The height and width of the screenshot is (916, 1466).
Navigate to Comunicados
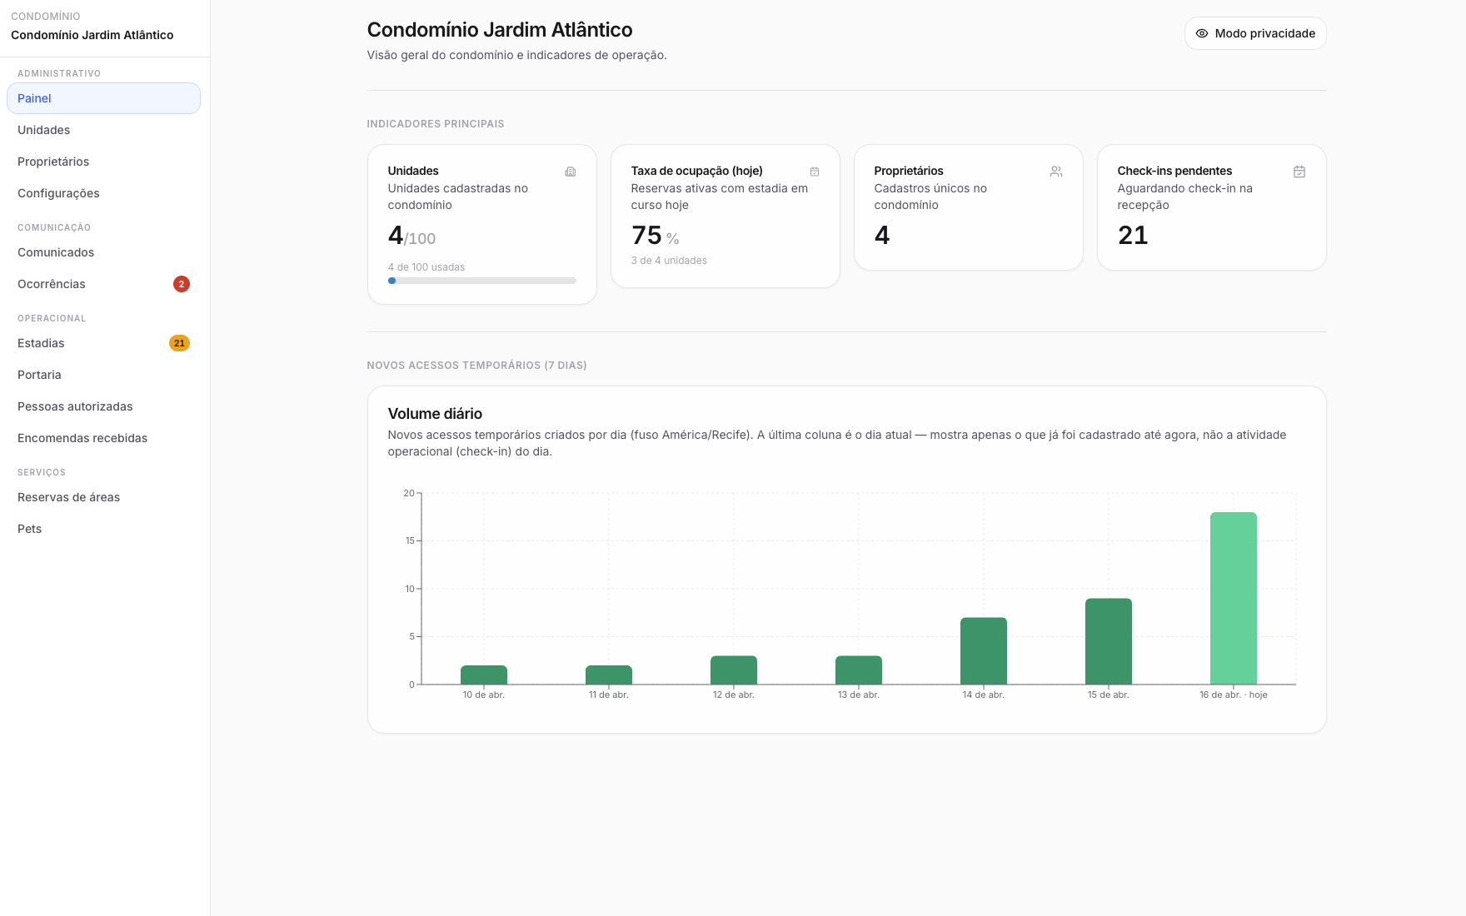tap(56, 252)
